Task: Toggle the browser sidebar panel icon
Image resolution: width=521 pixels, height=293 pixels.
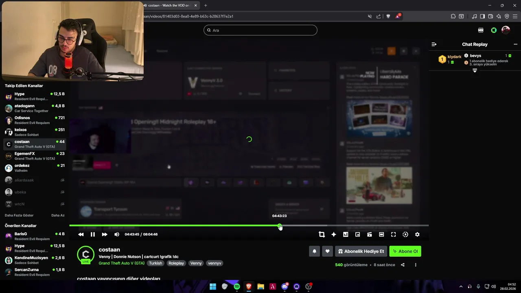Action: pos(482,16)
